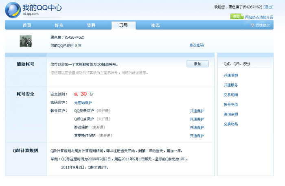Click the Q点、Q币、积分 panel header
This screenshot has height=186, width=285.
[x=237, y=64]
